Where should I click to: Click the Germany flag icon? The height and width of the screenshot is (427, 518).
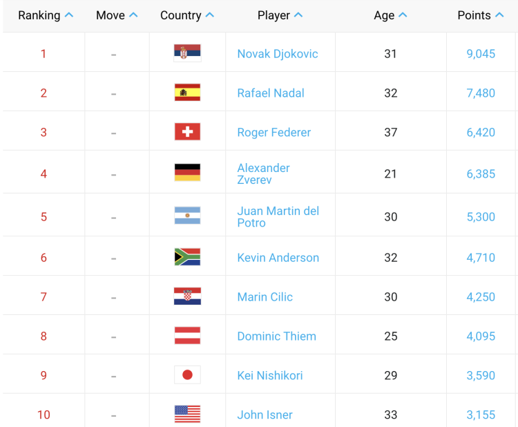(x=187, y=173)
